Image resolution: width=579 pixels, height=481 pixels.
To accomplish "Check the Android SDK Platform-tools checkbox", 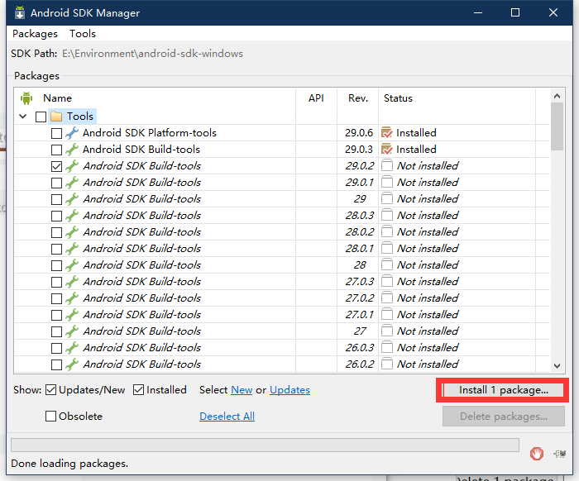I will pos(56,133).
